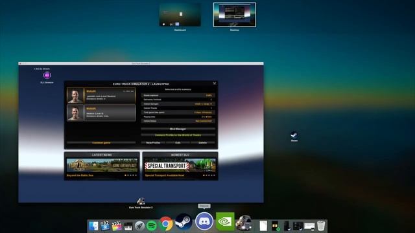Open the blue clapperboard app in dock
The image size is (415, 233).
(x=105, y=226)
